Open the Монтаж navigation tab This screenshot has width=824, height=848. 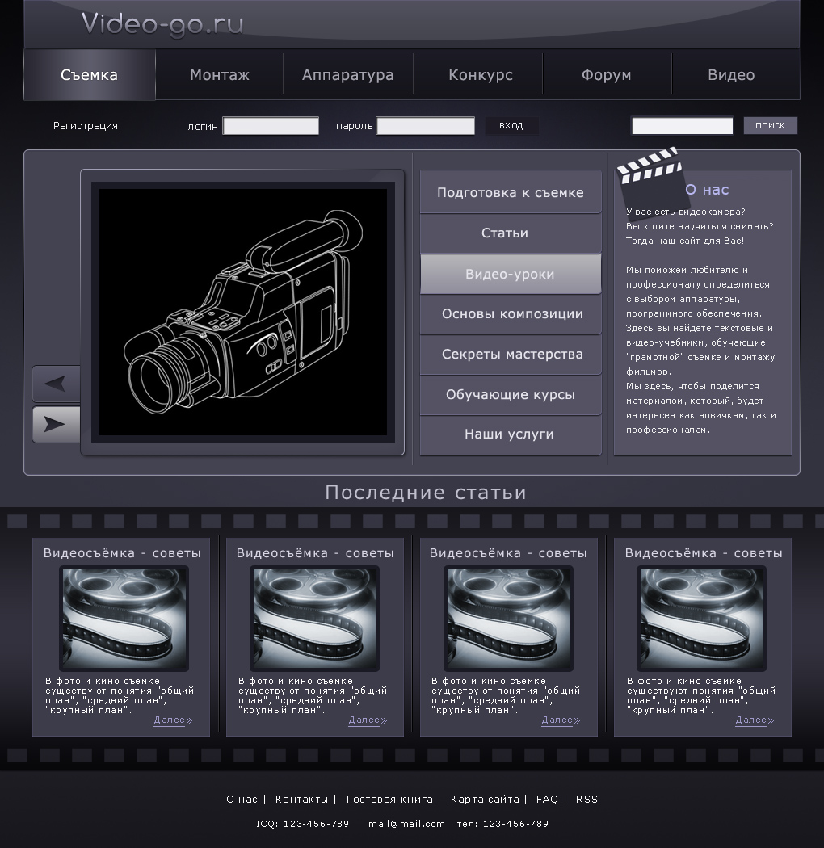pos(220,75)
